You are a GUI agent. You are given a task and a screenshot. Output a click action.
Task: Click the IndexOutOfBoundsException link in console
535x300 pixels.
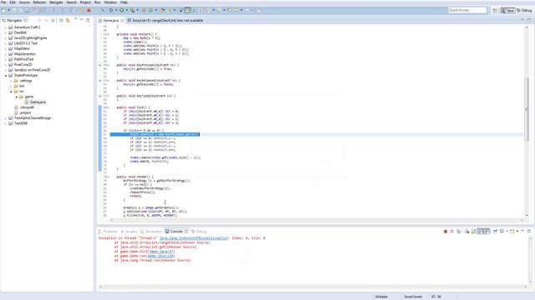pyautogui.click(x=193, y=238)
